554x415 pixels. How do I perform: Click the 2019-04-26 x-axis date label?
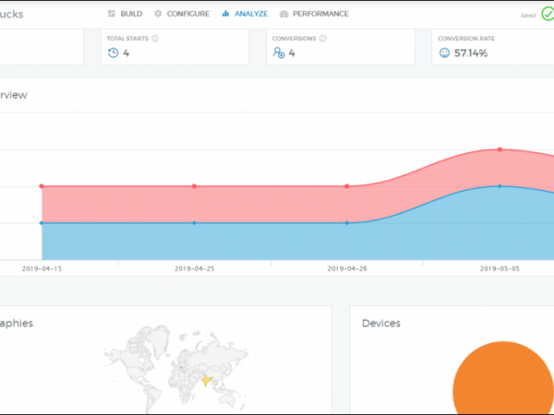347,269
